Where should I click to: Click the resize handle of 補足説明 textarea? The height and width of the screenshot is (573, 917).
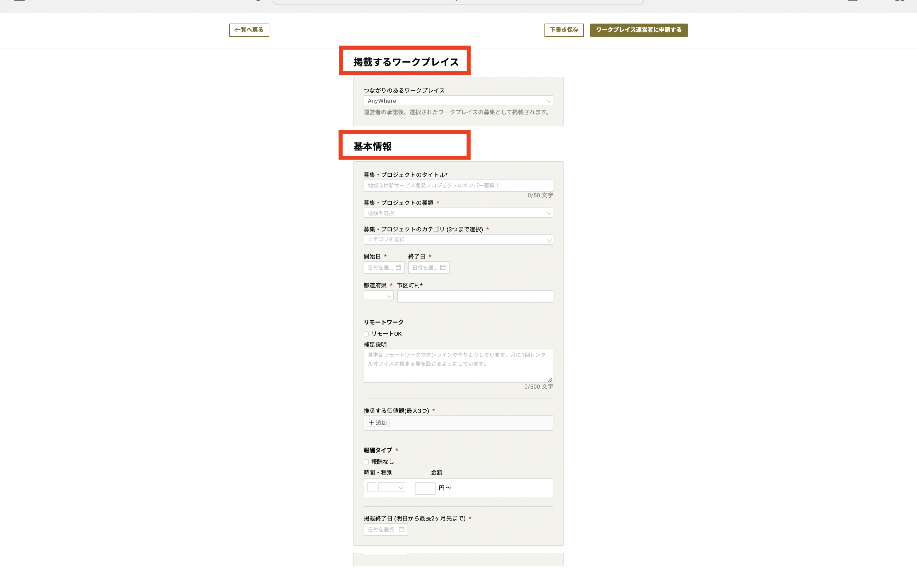click(550, 379)
